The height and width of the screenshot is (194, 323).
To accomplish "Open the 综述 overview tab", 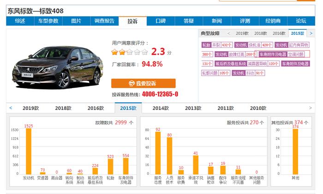I will (x=20, y=21).
